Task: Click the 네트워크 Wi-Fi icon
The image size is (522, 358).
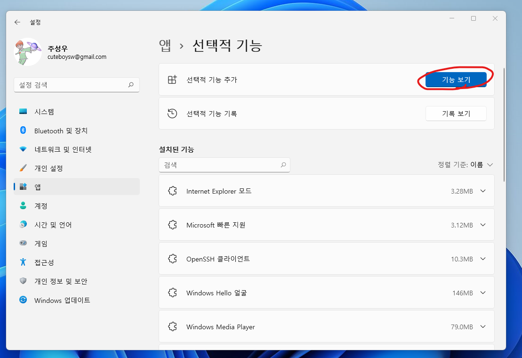Action: pos(23,149)
